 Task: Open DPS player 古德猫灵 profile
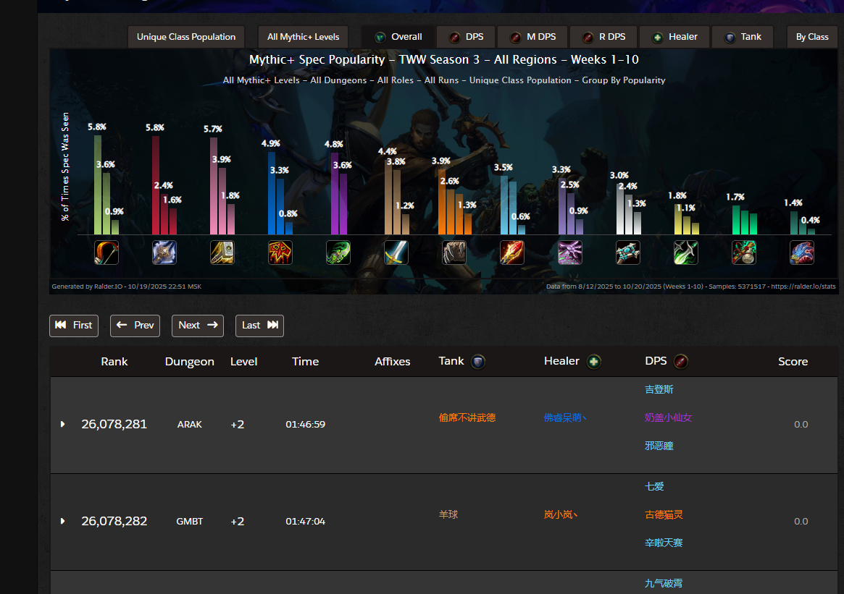click(664, 514)
